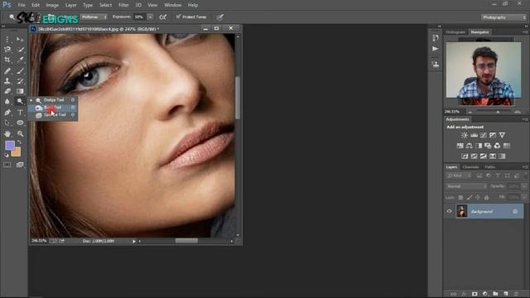Viewport: 530px width, 298px height.
Task: Open the Fill dropdown arrow
Action: (x=524, y=197)
